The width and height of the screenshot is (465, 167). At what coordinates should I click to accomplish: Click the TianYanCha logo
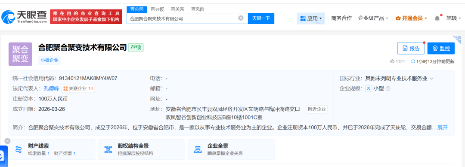pos(24,17)
